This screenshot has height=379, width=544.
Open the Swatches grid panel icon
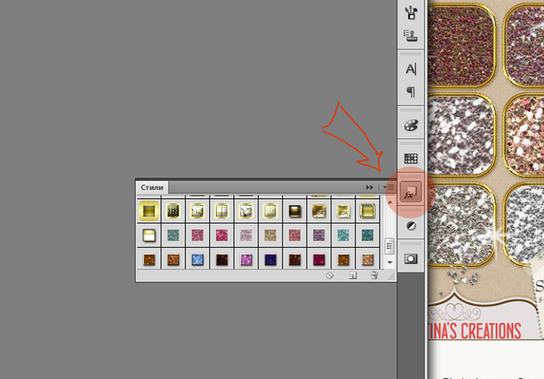(410, 159)
